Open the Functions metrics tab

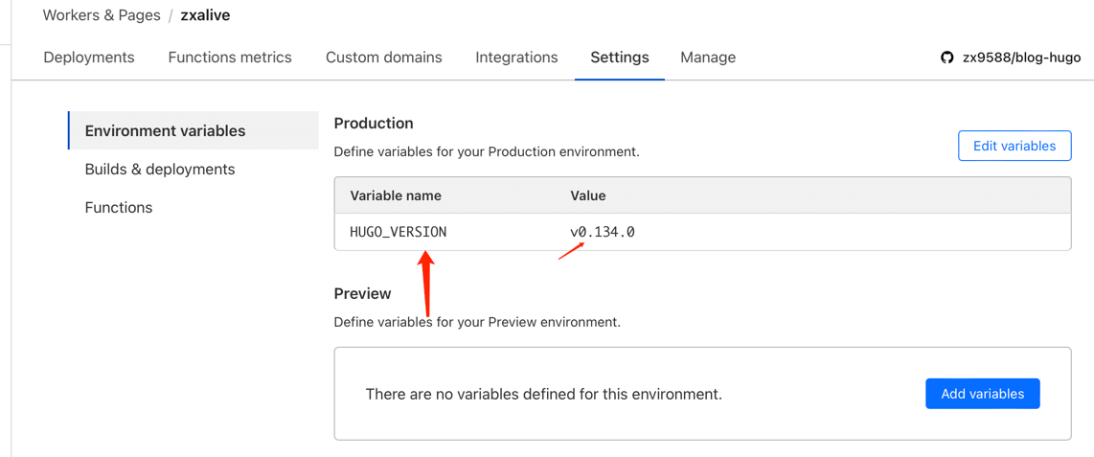pyautogui.click(x=230, y=57)
